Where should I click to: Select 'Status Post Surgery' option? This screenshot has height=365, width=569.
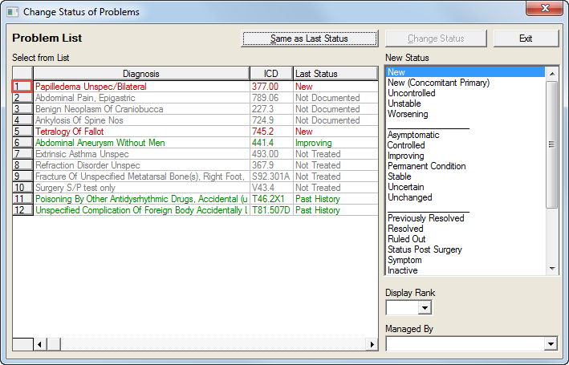425,249
